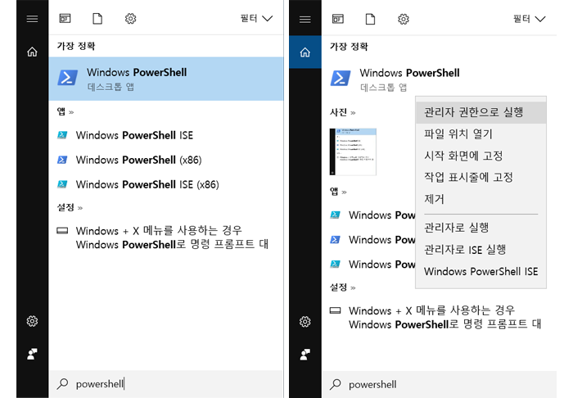Expand 설정 category in left panel
This screenshot has width=573, height=398.
click(70, 207)
